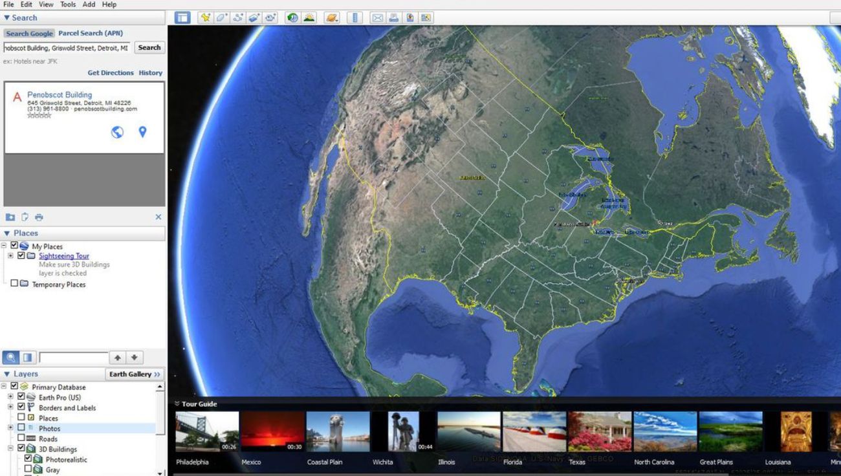The image size is (841, 476).
Task: Open the View menu
Action: point(46,5)
